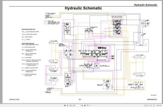Click the Hydraulic Schematic header at top right
Image resolution: width=163 pixels, height=107 pixels.
[x=146, y=5]
